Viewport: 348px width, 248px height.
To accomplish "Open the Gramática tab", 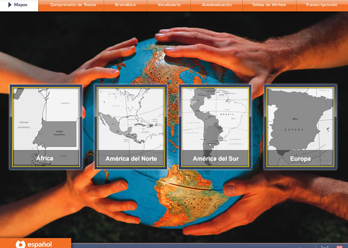I will pyautogui.click(x=125, y=5).
